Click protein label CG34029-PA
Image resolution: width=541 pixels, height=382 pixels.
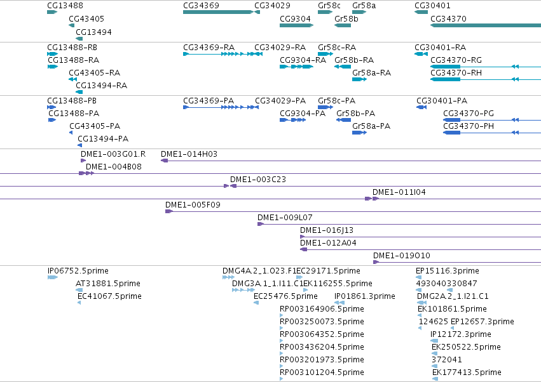(280, 101)
